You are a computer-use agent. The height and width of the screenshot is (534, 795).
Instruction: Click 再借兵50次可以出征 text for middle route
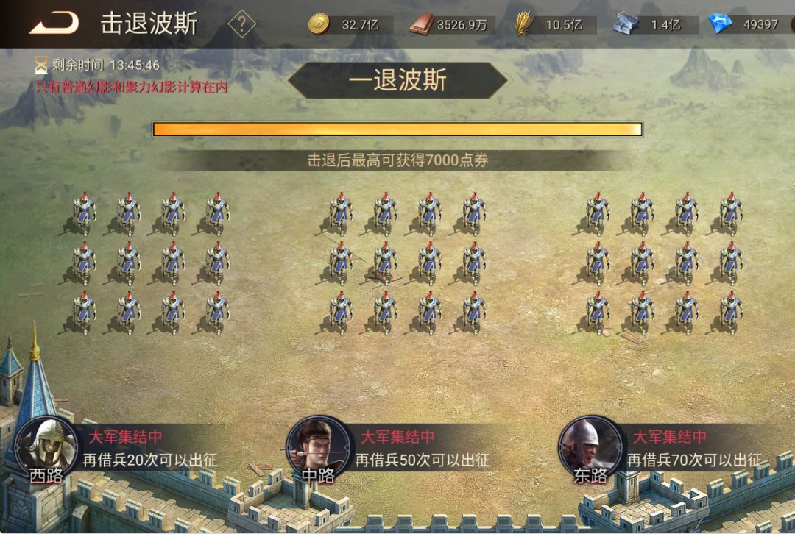[x=423, y=460]
